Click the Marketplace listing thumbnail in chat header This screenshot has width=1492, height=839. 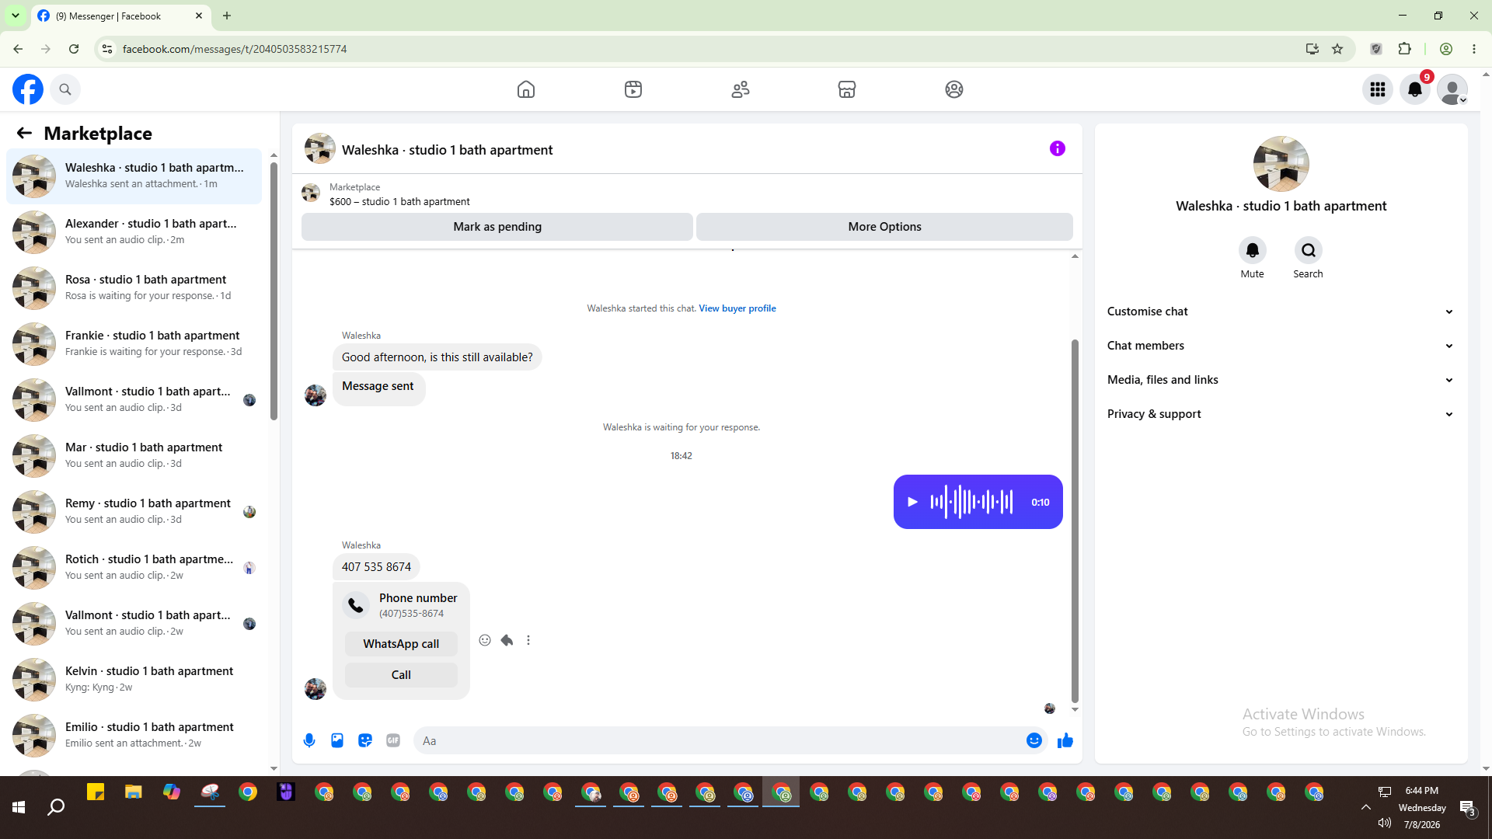point(311,193)
